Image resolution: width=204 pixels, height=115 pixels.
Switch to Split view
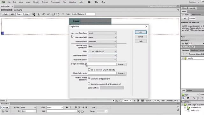coord(12,14)
